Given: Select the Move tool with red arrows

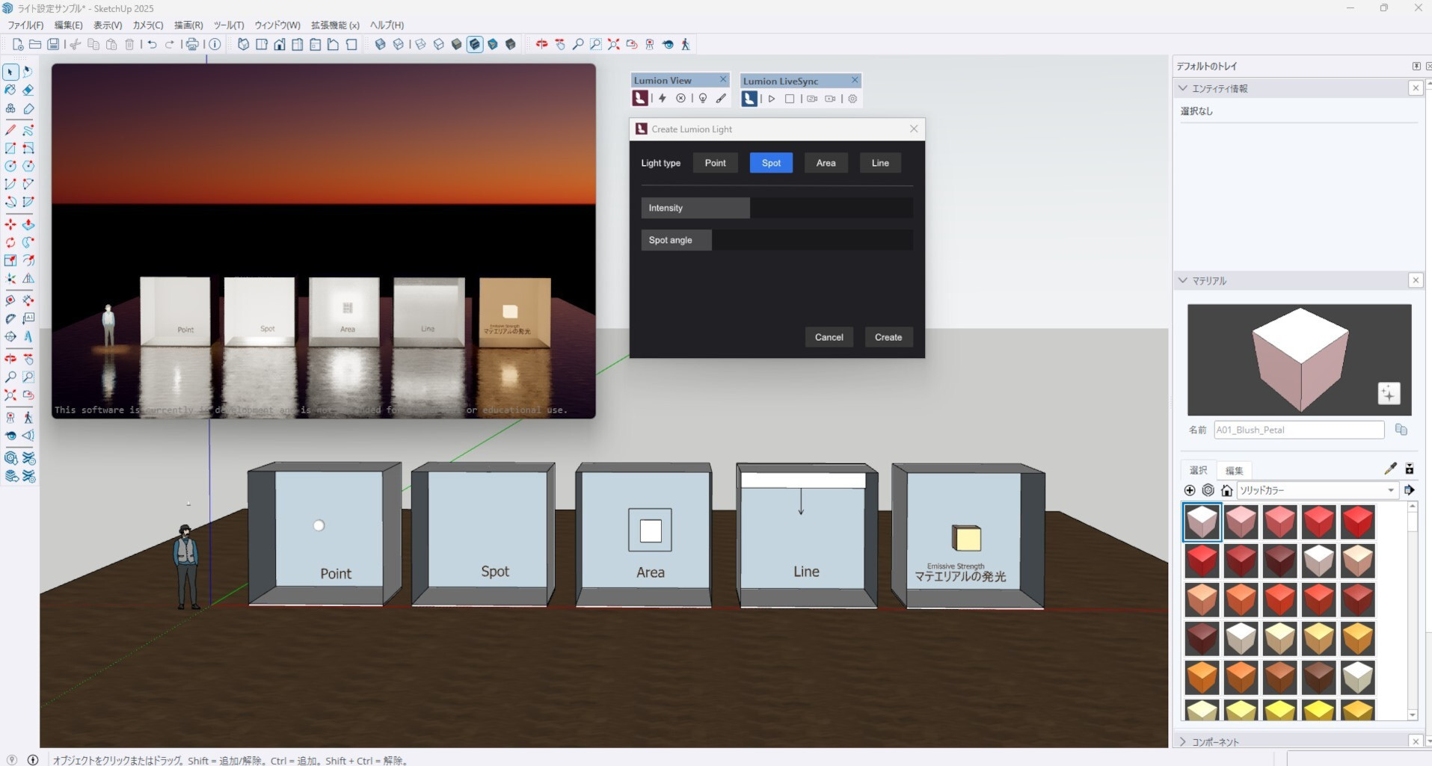Looking at the screenshot, I should 10,224.
